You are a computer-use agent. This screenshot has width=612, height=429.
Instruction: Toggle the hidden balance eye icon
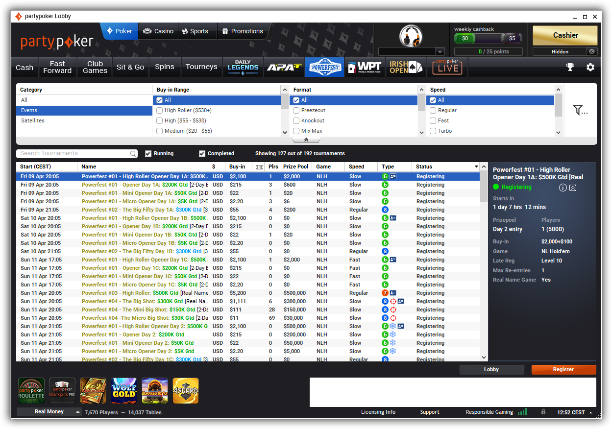592,51
